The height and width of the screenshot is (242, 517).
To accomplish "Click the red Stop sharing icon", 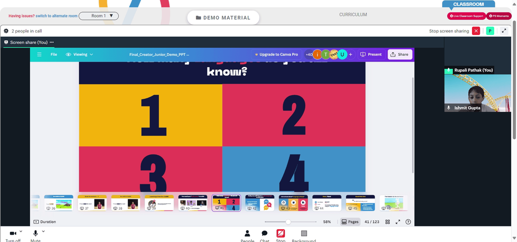I will coord(281,233).
